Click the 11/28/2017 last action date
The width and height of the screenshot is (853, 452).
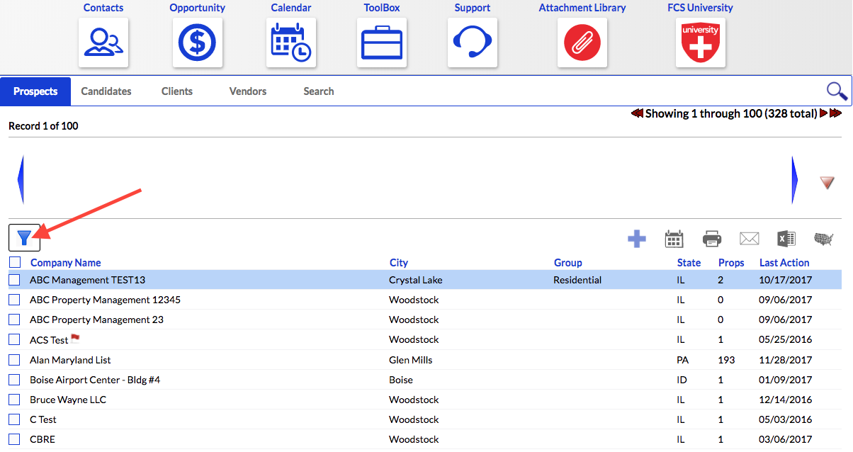pos(786,360)
